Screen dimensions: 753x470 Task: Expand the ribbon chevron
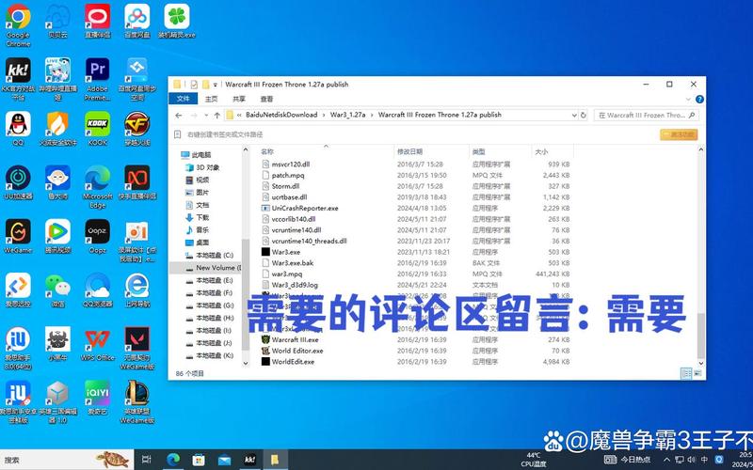pos(687,100)
